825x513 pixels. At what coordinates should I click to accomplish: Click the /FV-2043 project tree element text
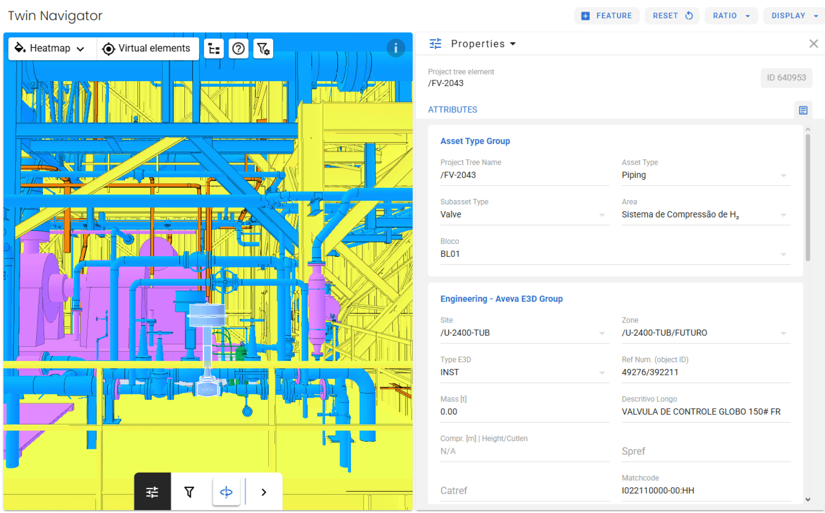445,83
